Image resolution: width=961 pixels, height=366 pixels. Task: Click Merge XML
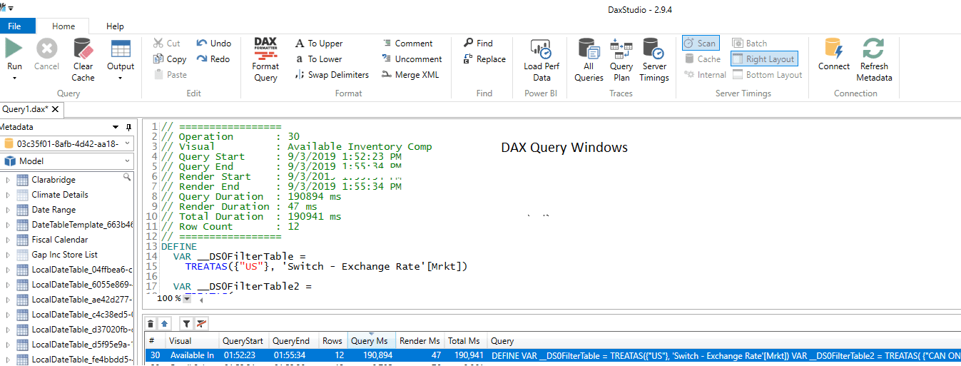pos(410,75)
